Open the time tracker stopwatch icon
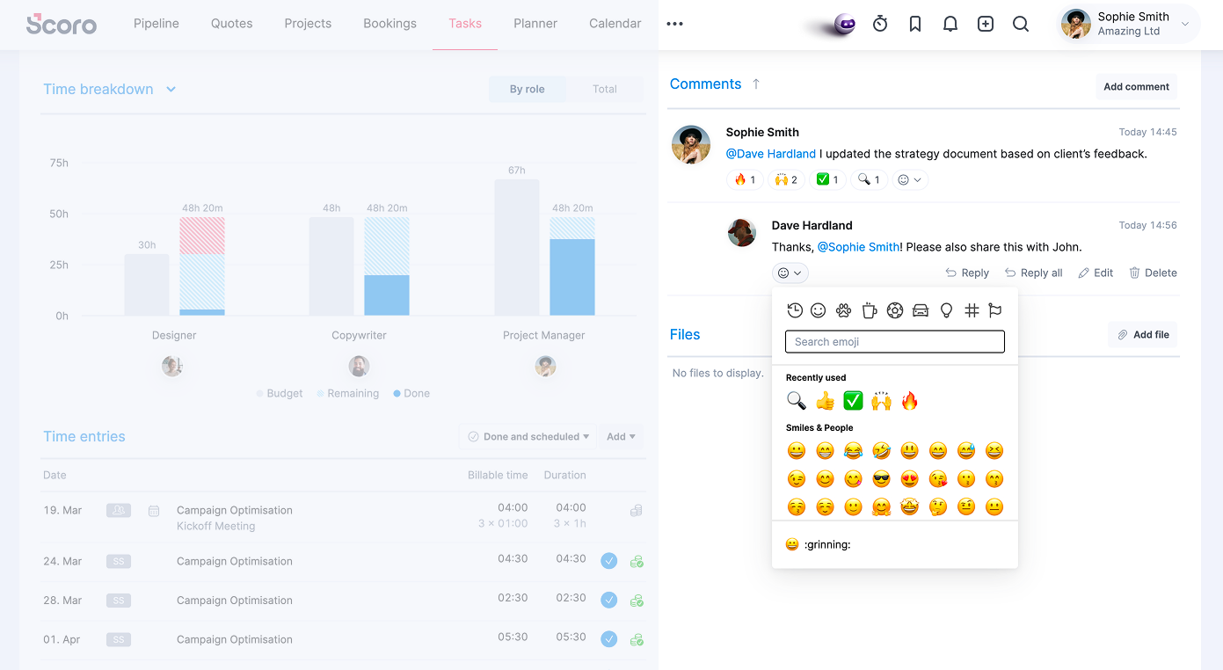 tap(880, 25)
